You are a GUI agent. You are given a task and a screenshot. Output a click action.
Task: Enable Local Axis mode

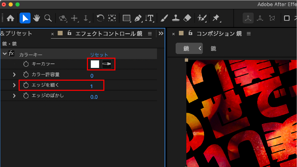point(248,18)
